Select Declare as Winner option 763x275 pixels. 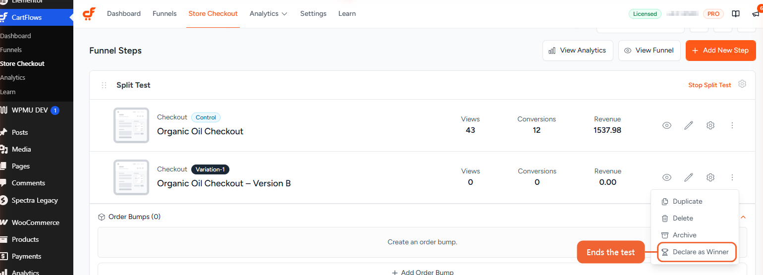pyautogui.click(x=697, y=252)
